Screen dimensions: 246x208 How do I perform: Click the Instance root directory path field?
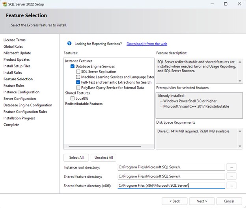point(171,167)
